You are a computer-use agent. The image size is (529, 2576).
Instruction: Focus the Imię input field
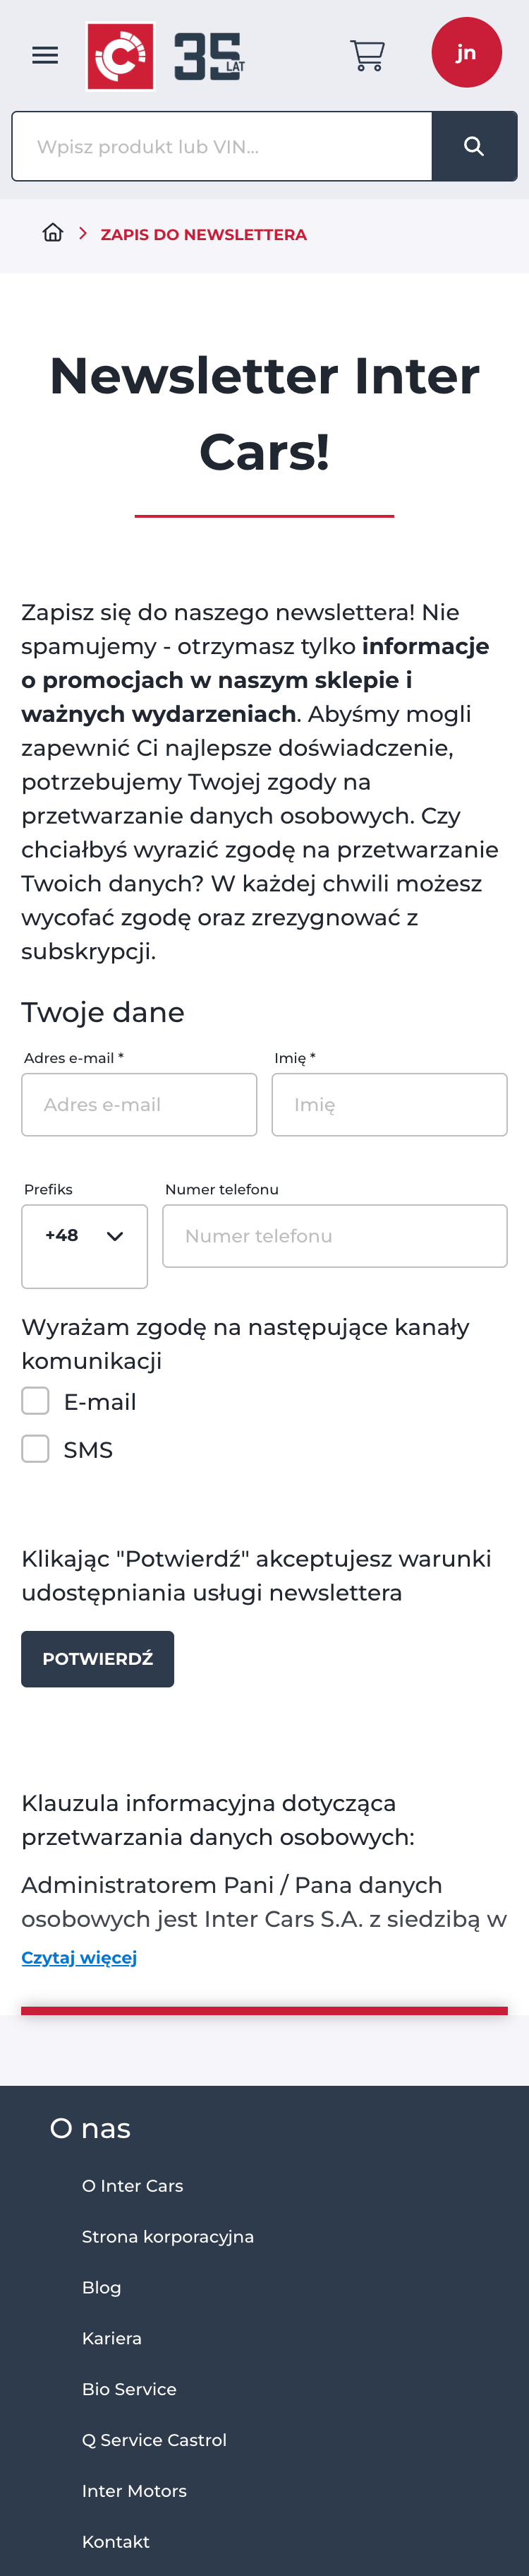[389, 1105]
